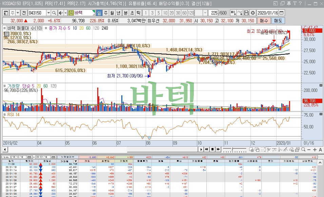Click the minus shrink chart icon
The image size is (324, 197).
coord(309,150)
